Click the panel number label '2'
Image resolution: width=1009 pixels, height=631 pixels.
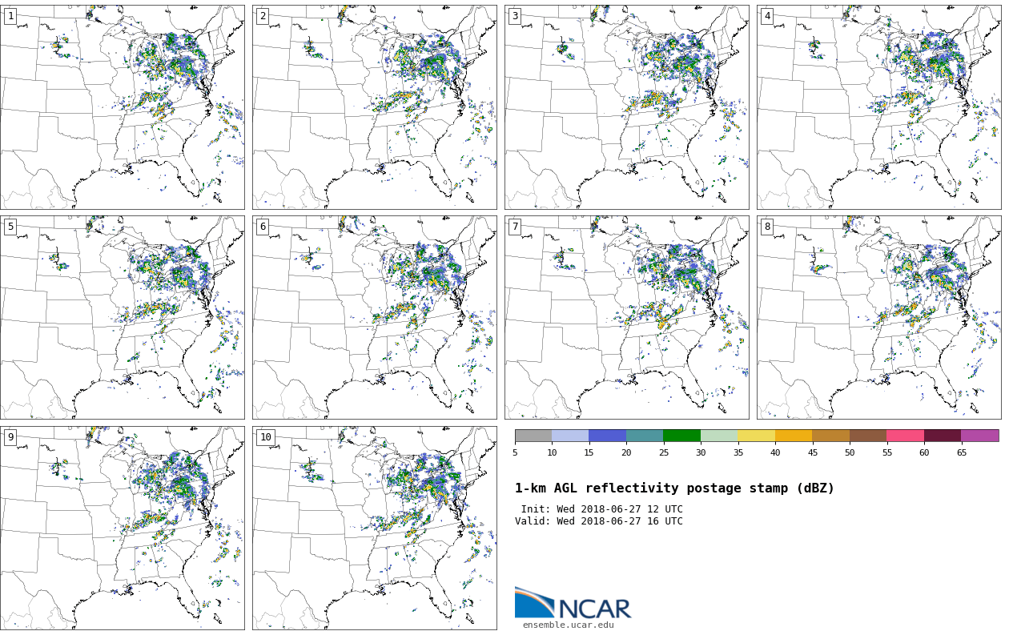point(263,16)
